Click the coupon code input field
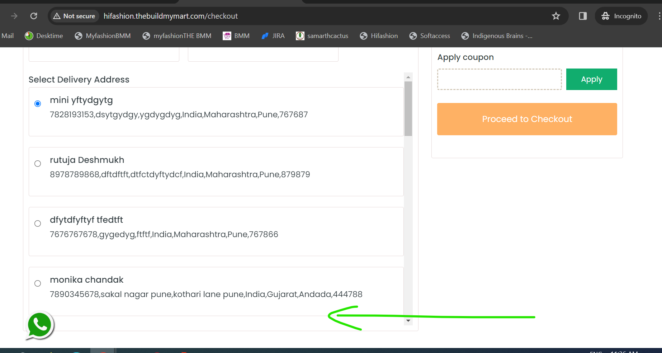Screen dimensions: 662x353 pyautogui.click(x=500, y=79)
